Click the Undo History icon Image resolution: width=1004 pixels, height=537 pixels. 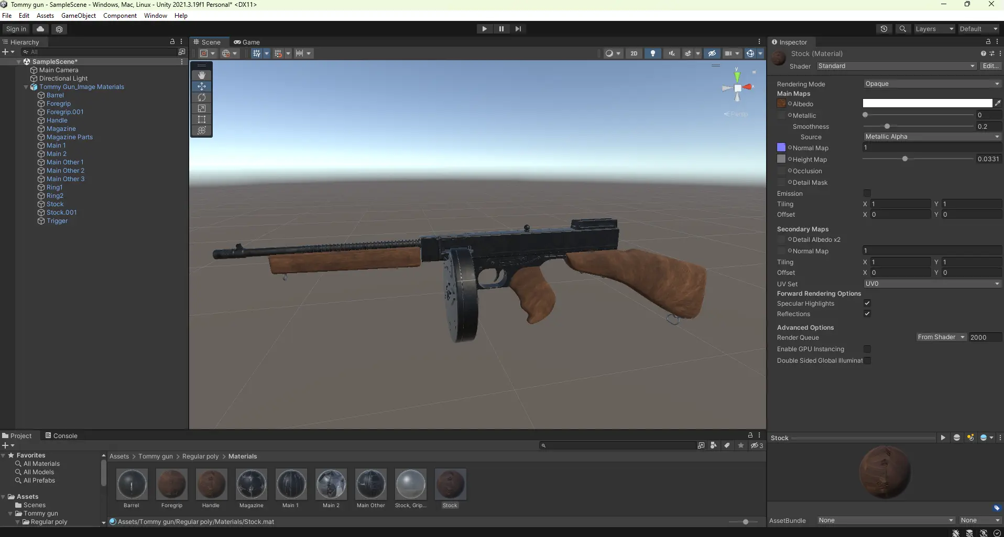pos(884,29)
